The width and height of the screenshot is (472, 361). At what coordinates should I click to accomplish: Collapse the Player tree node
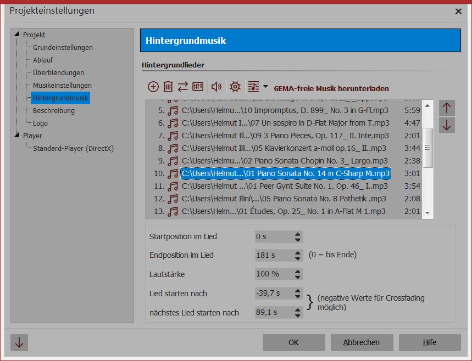click(x=19, y=136)
